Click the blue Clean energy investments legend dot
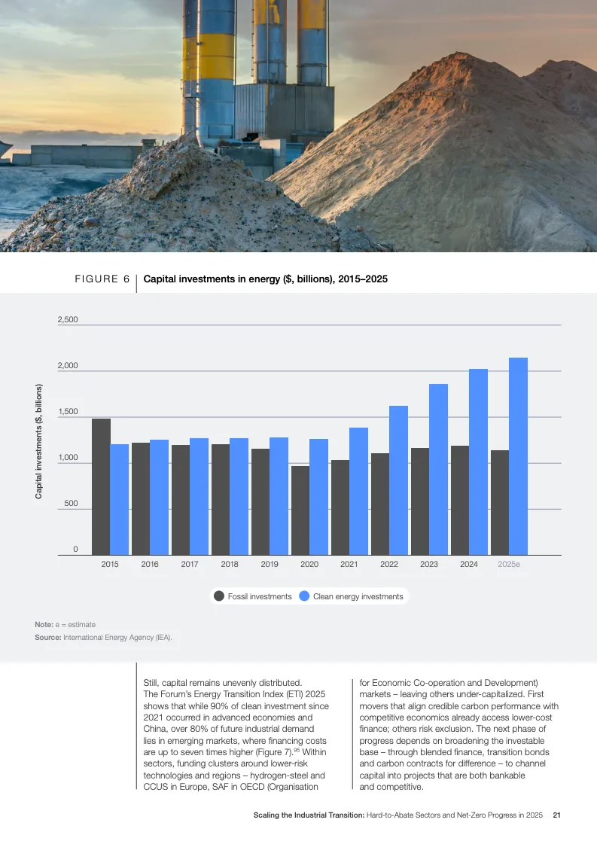Screen dimensions: 597x844 [304, 596]
